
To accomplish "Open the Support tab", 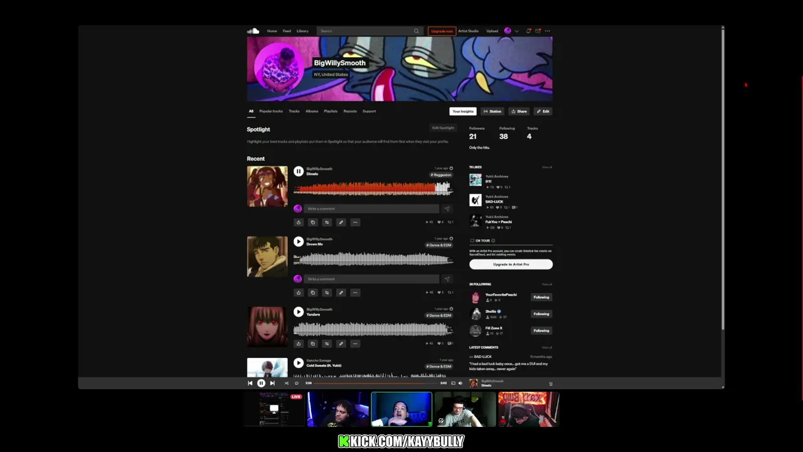I will pyautogui.click(x=370, y=111).
